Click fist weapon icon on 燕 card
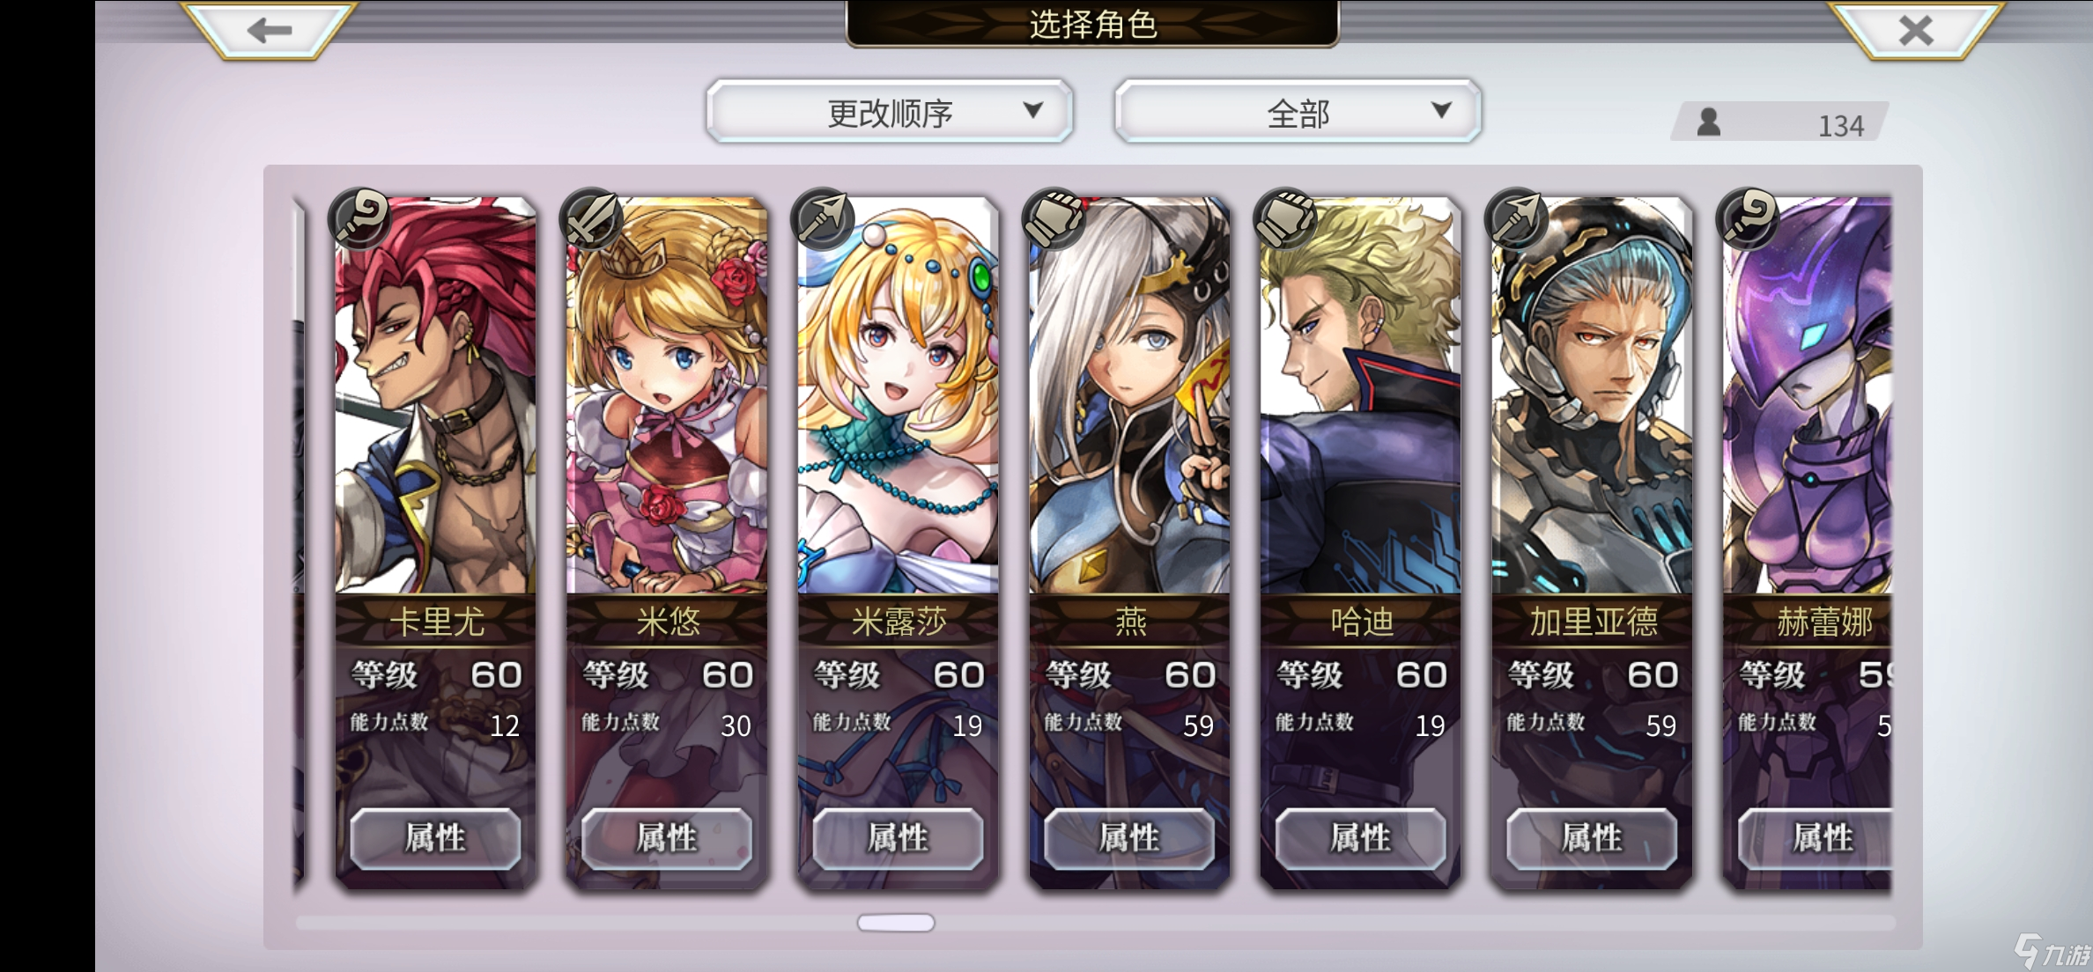 pyautogui.click(x=1054, y=218)
